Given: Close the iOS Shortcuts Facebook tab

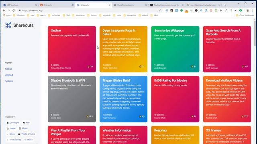Looking at the screenshot, I should [x=36, y=5].
